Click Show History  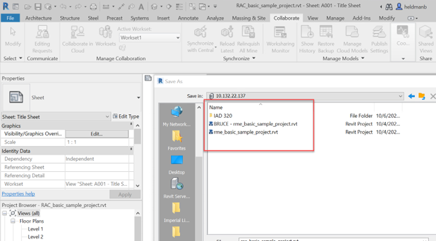[307, 39]
